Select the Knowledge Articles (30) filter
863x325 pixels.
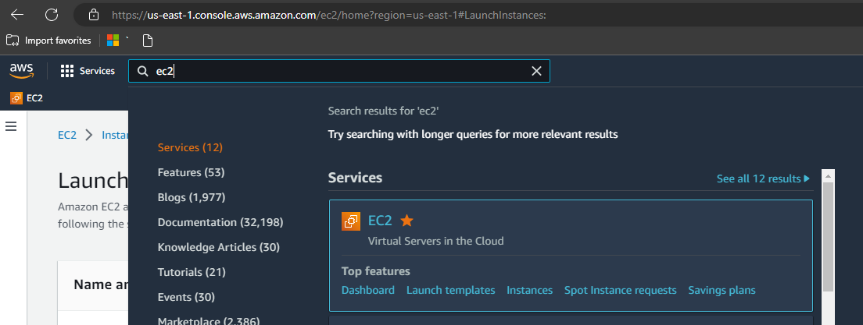click(x=219, y=247)
